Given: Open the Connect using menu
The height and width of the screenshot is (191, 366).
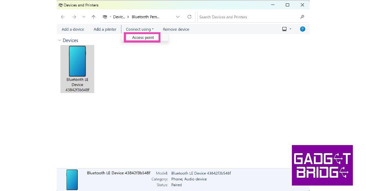Looking at the screenshot, I should [140, 30].
